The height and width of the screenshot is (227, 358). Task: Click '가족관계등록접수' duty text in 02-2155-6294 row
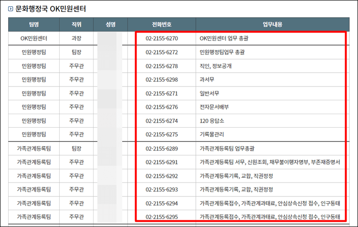click(x=270, y=204)
